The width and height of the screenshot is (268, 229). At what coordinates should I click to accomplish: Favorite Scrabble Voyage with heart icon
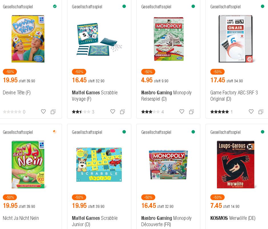coord(113,112)
